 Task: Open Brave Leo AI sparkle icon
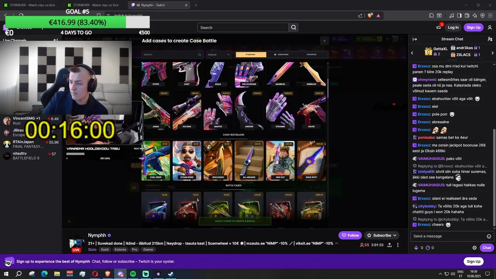point(475,15)
